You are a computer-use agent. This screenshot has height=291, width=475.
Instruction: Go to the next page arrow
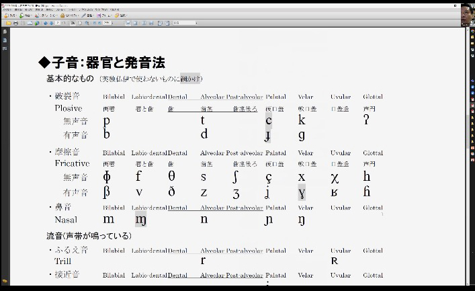(x=52, y=23)
